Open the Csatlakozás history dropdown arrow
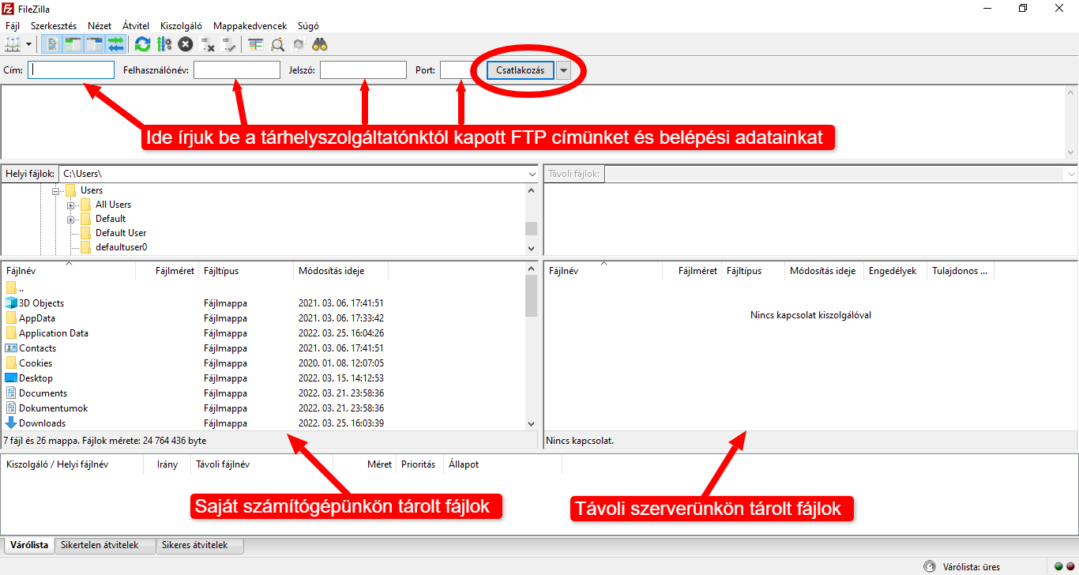 click(x=563, y=70)
